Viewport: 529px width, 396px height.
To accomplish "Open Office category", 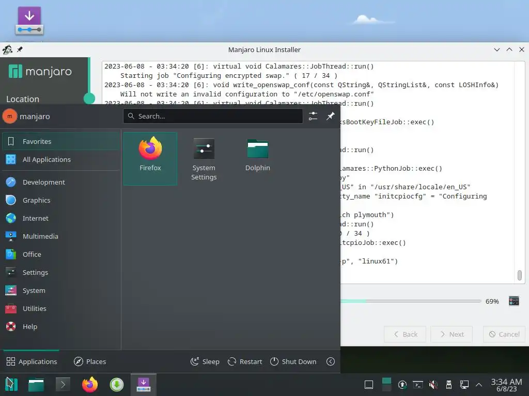I will [61, 255].
